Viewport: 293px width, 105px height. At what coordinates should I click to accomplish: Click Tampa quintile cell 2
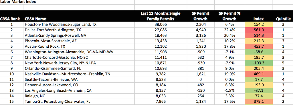tap(283, 102)
